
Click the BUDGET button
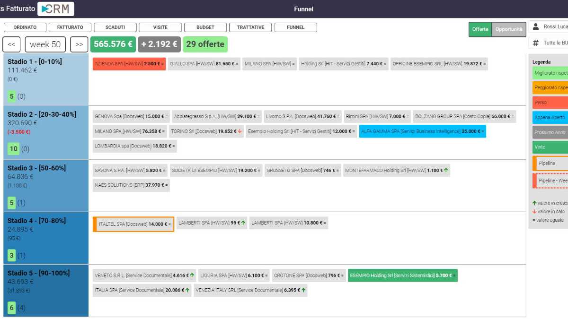[205, 27]
